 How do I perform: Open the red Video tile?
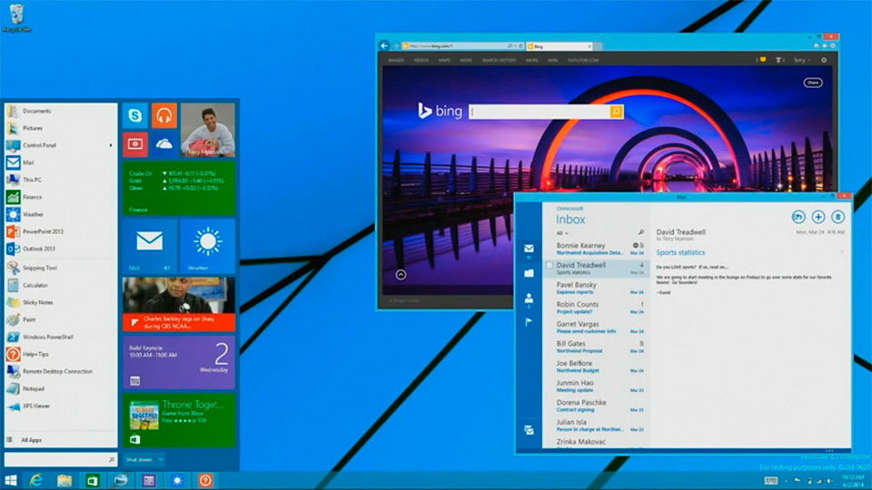pyautogui.click(x=135, y=144)
